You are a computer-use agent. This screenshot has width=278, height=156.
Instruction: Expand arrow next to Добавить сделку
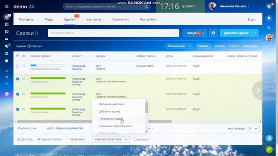[255, 33]
